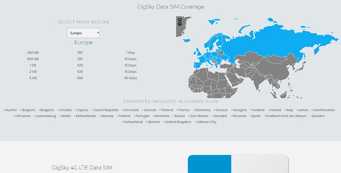The width and height of the screenshot is (341, 173).
Task: Click Portugal in the country list
Action: [143, 116]
